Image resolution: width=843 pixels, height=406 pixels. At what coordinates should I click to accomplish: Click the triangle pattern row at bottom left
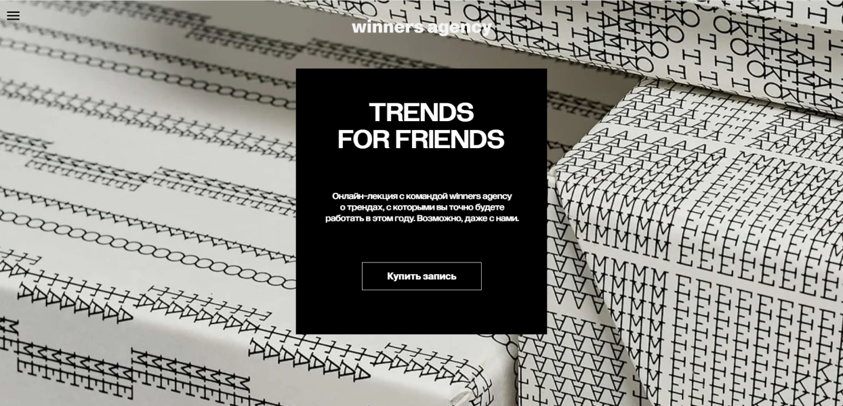[x=75, y=304]
